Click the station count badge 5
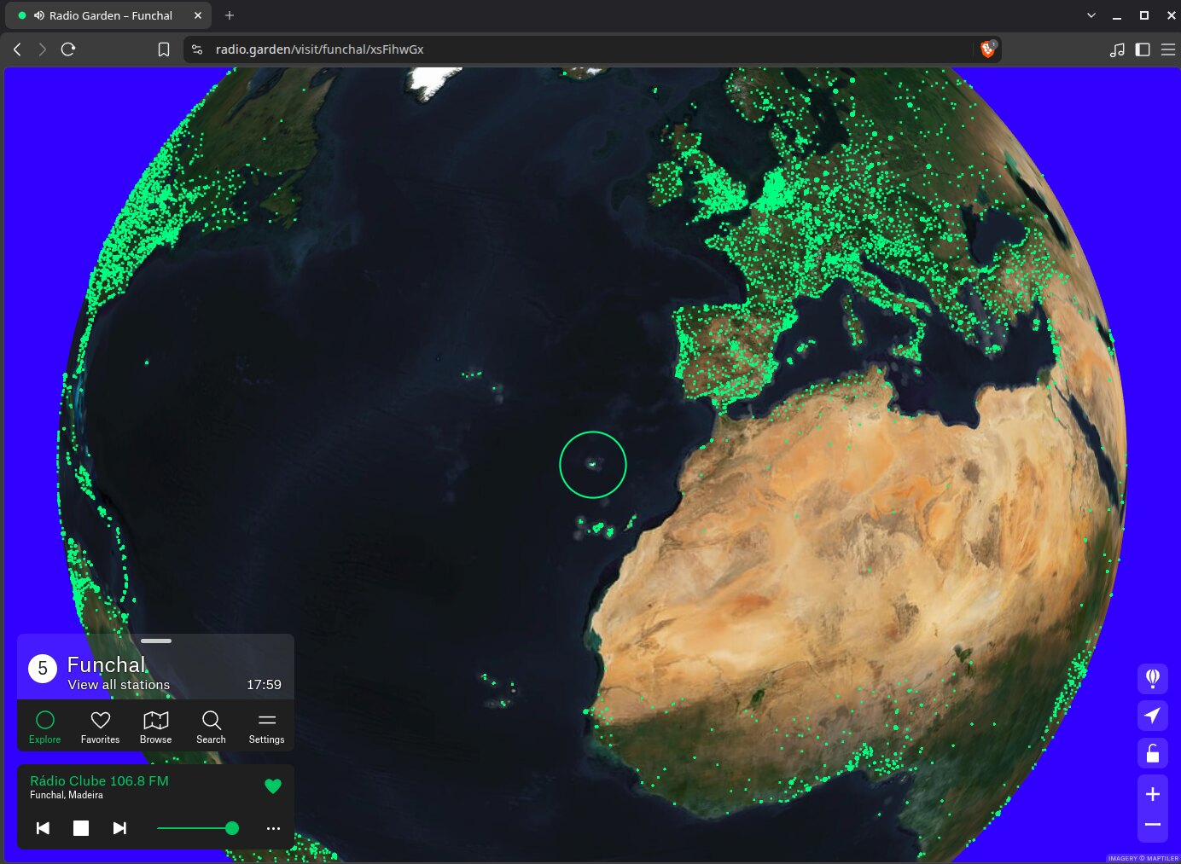Viewport: 1181px width, 864px height. tap(43, 669)
